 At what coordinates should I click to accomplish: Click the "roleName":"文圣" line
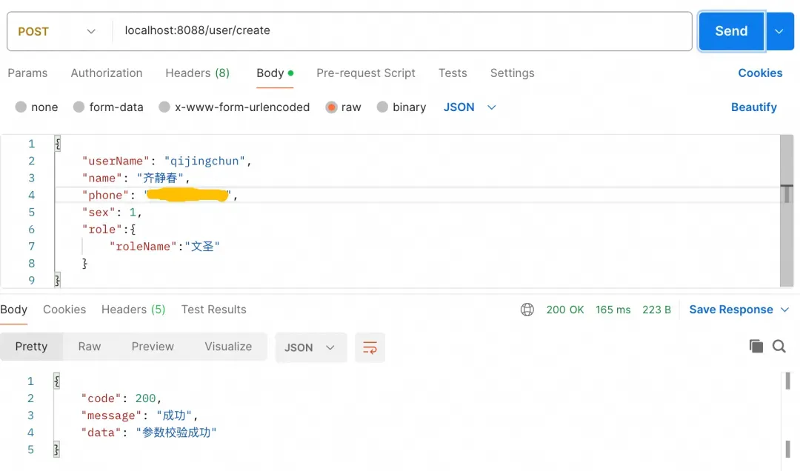click(164, 247)
